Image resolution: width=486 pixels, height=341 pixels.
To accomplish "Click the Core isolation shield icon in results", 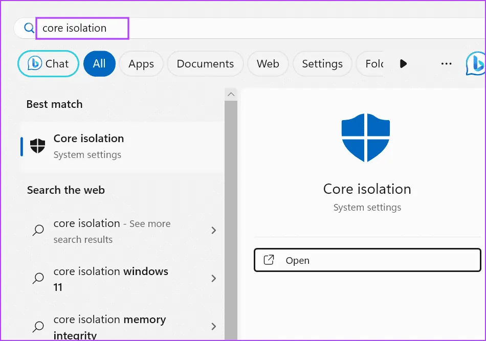I will coord(37,146).
